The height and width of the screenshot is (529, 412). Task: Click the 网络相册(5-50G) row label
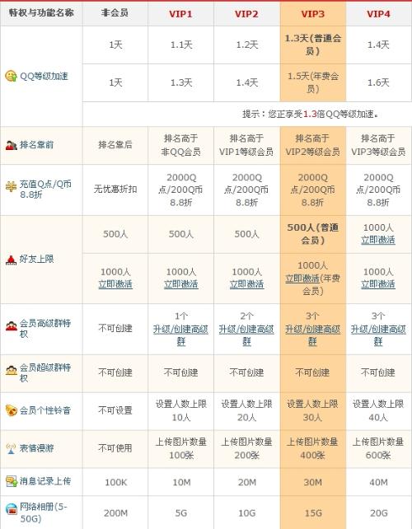pyautogui.click(x=44, y=513)
